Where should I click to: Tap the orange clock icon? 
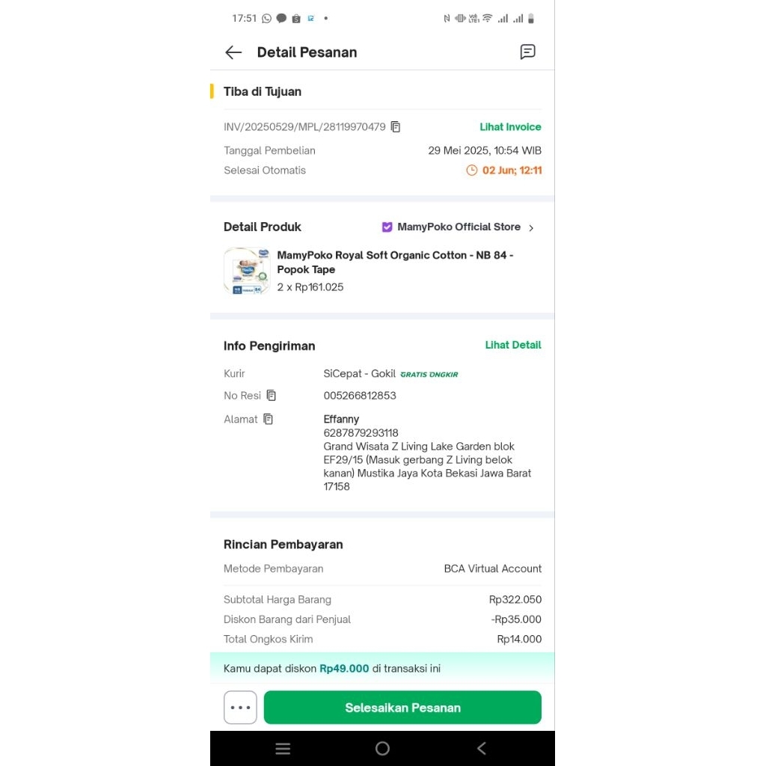[x=471, y=171]
